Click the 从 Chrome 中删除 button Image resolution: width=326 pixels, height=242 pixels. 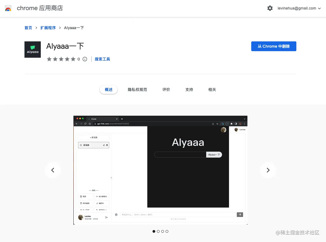pyautogui.click(x=274, y=46)
